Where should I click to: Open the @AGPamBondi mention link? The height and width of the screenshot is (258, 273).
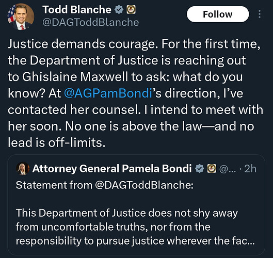pos(108,93)
